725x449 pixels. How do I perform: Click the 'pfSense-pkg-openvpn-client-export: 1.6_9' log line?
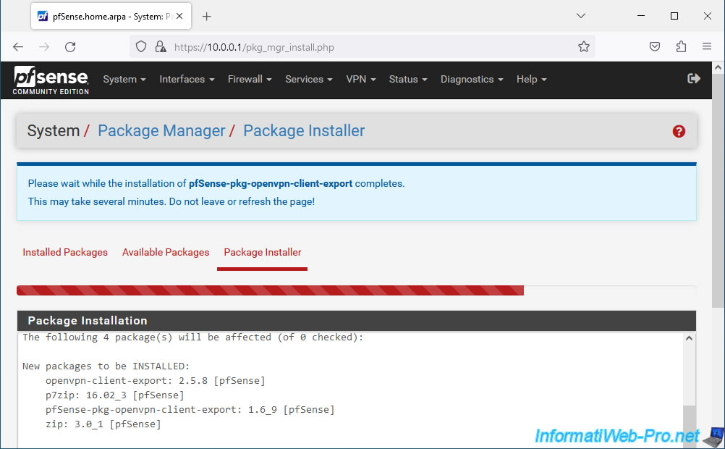click(190, 410)
